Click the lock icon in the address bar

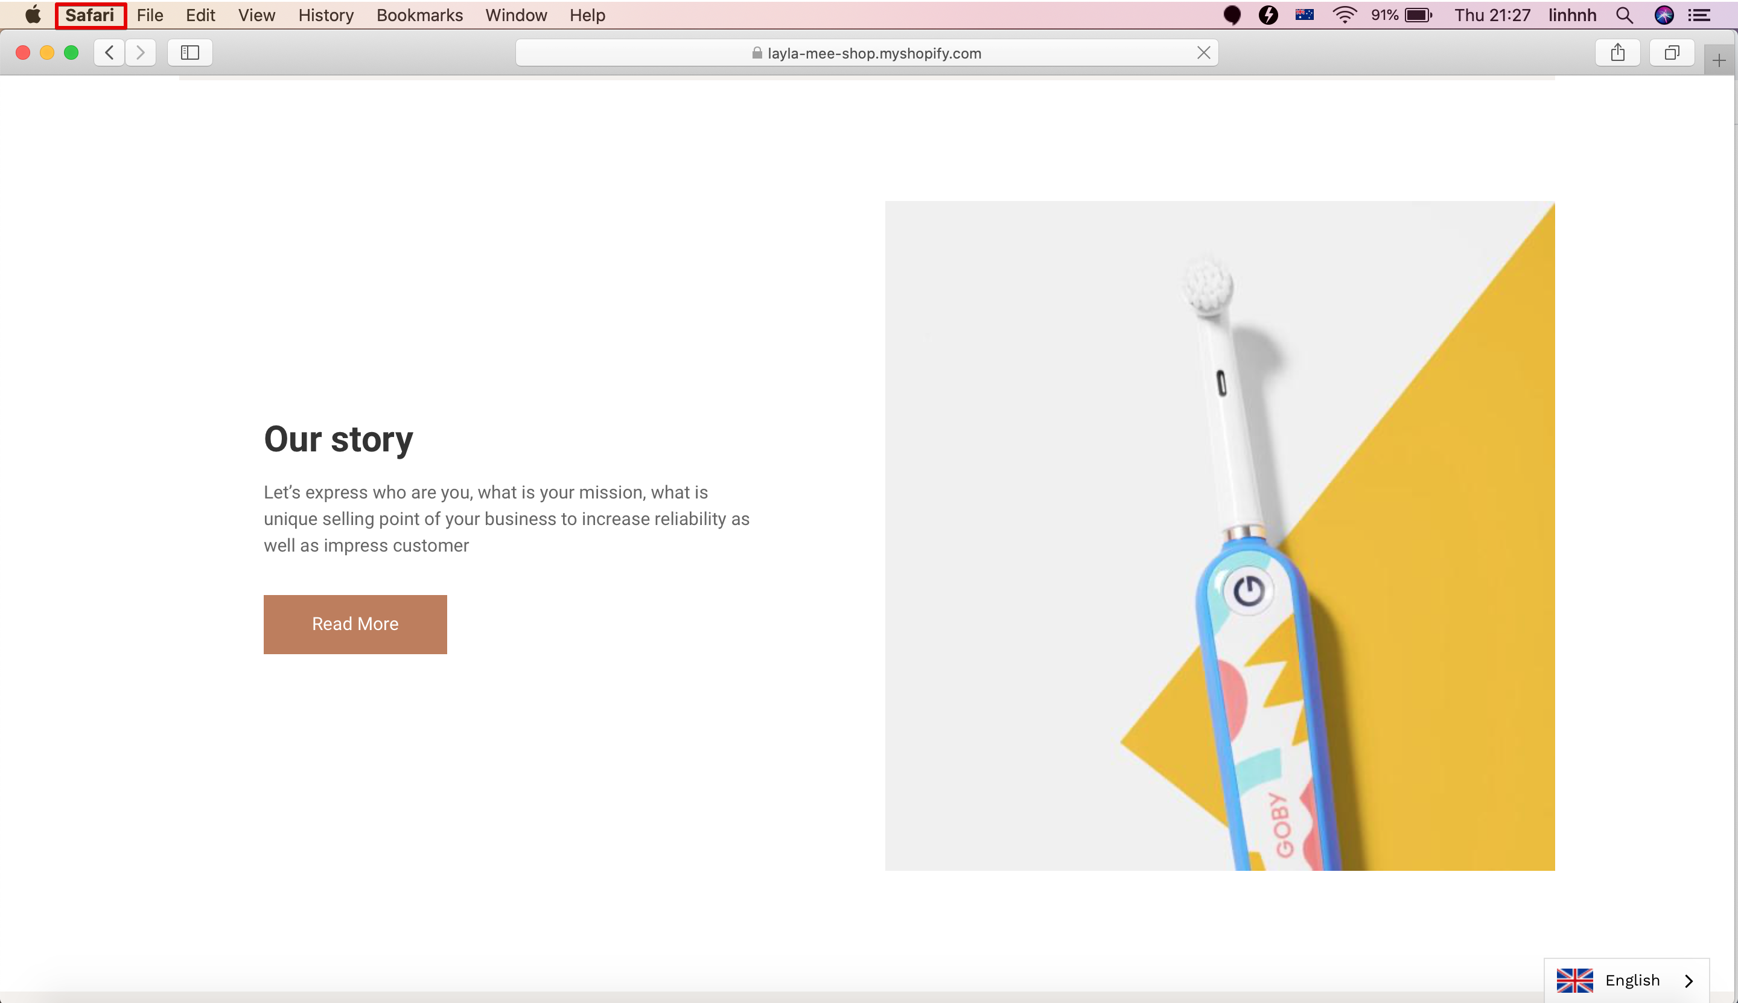click(757, 53)
